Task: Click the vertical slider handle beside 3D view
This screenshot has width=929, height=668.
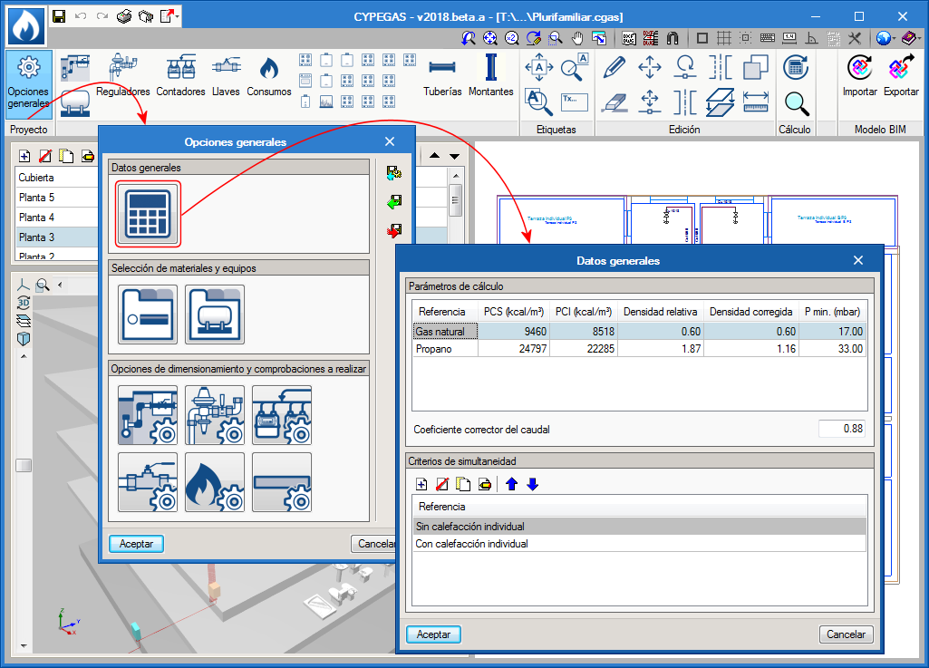Action: 24,465
